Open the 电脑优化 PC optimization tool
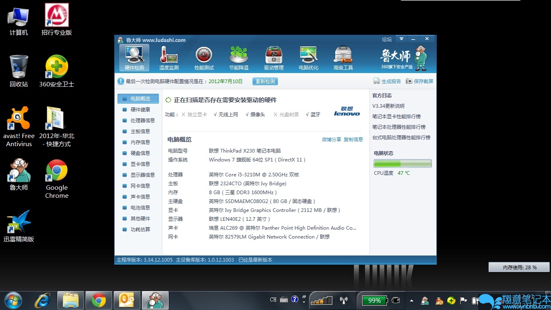This screenshot has width=551, height=310. (309, 58)
